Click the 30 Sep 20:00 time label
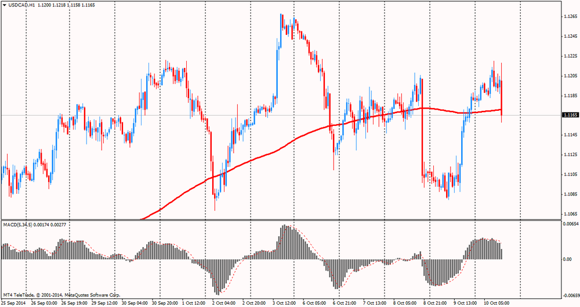The image size is (580, 307). click(165, 302)
